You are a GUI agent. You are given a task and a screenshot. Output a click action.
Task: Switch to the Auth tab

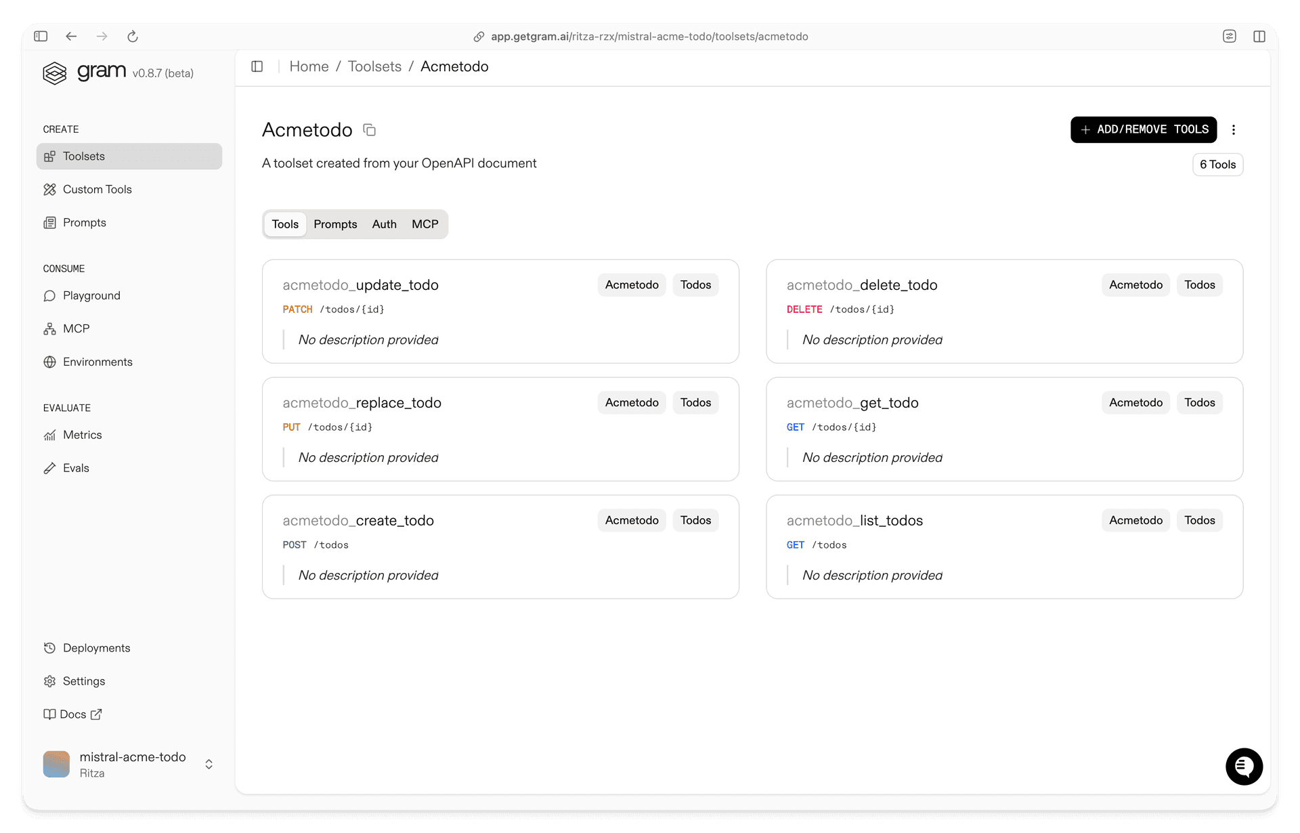click(x=384, y=224)
